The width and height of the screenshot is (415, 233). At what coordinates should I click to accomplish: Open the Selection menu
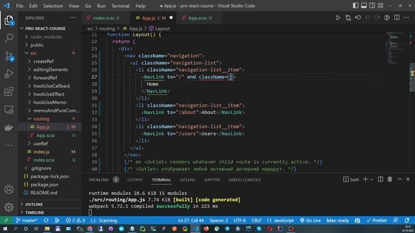pos(53,6)
